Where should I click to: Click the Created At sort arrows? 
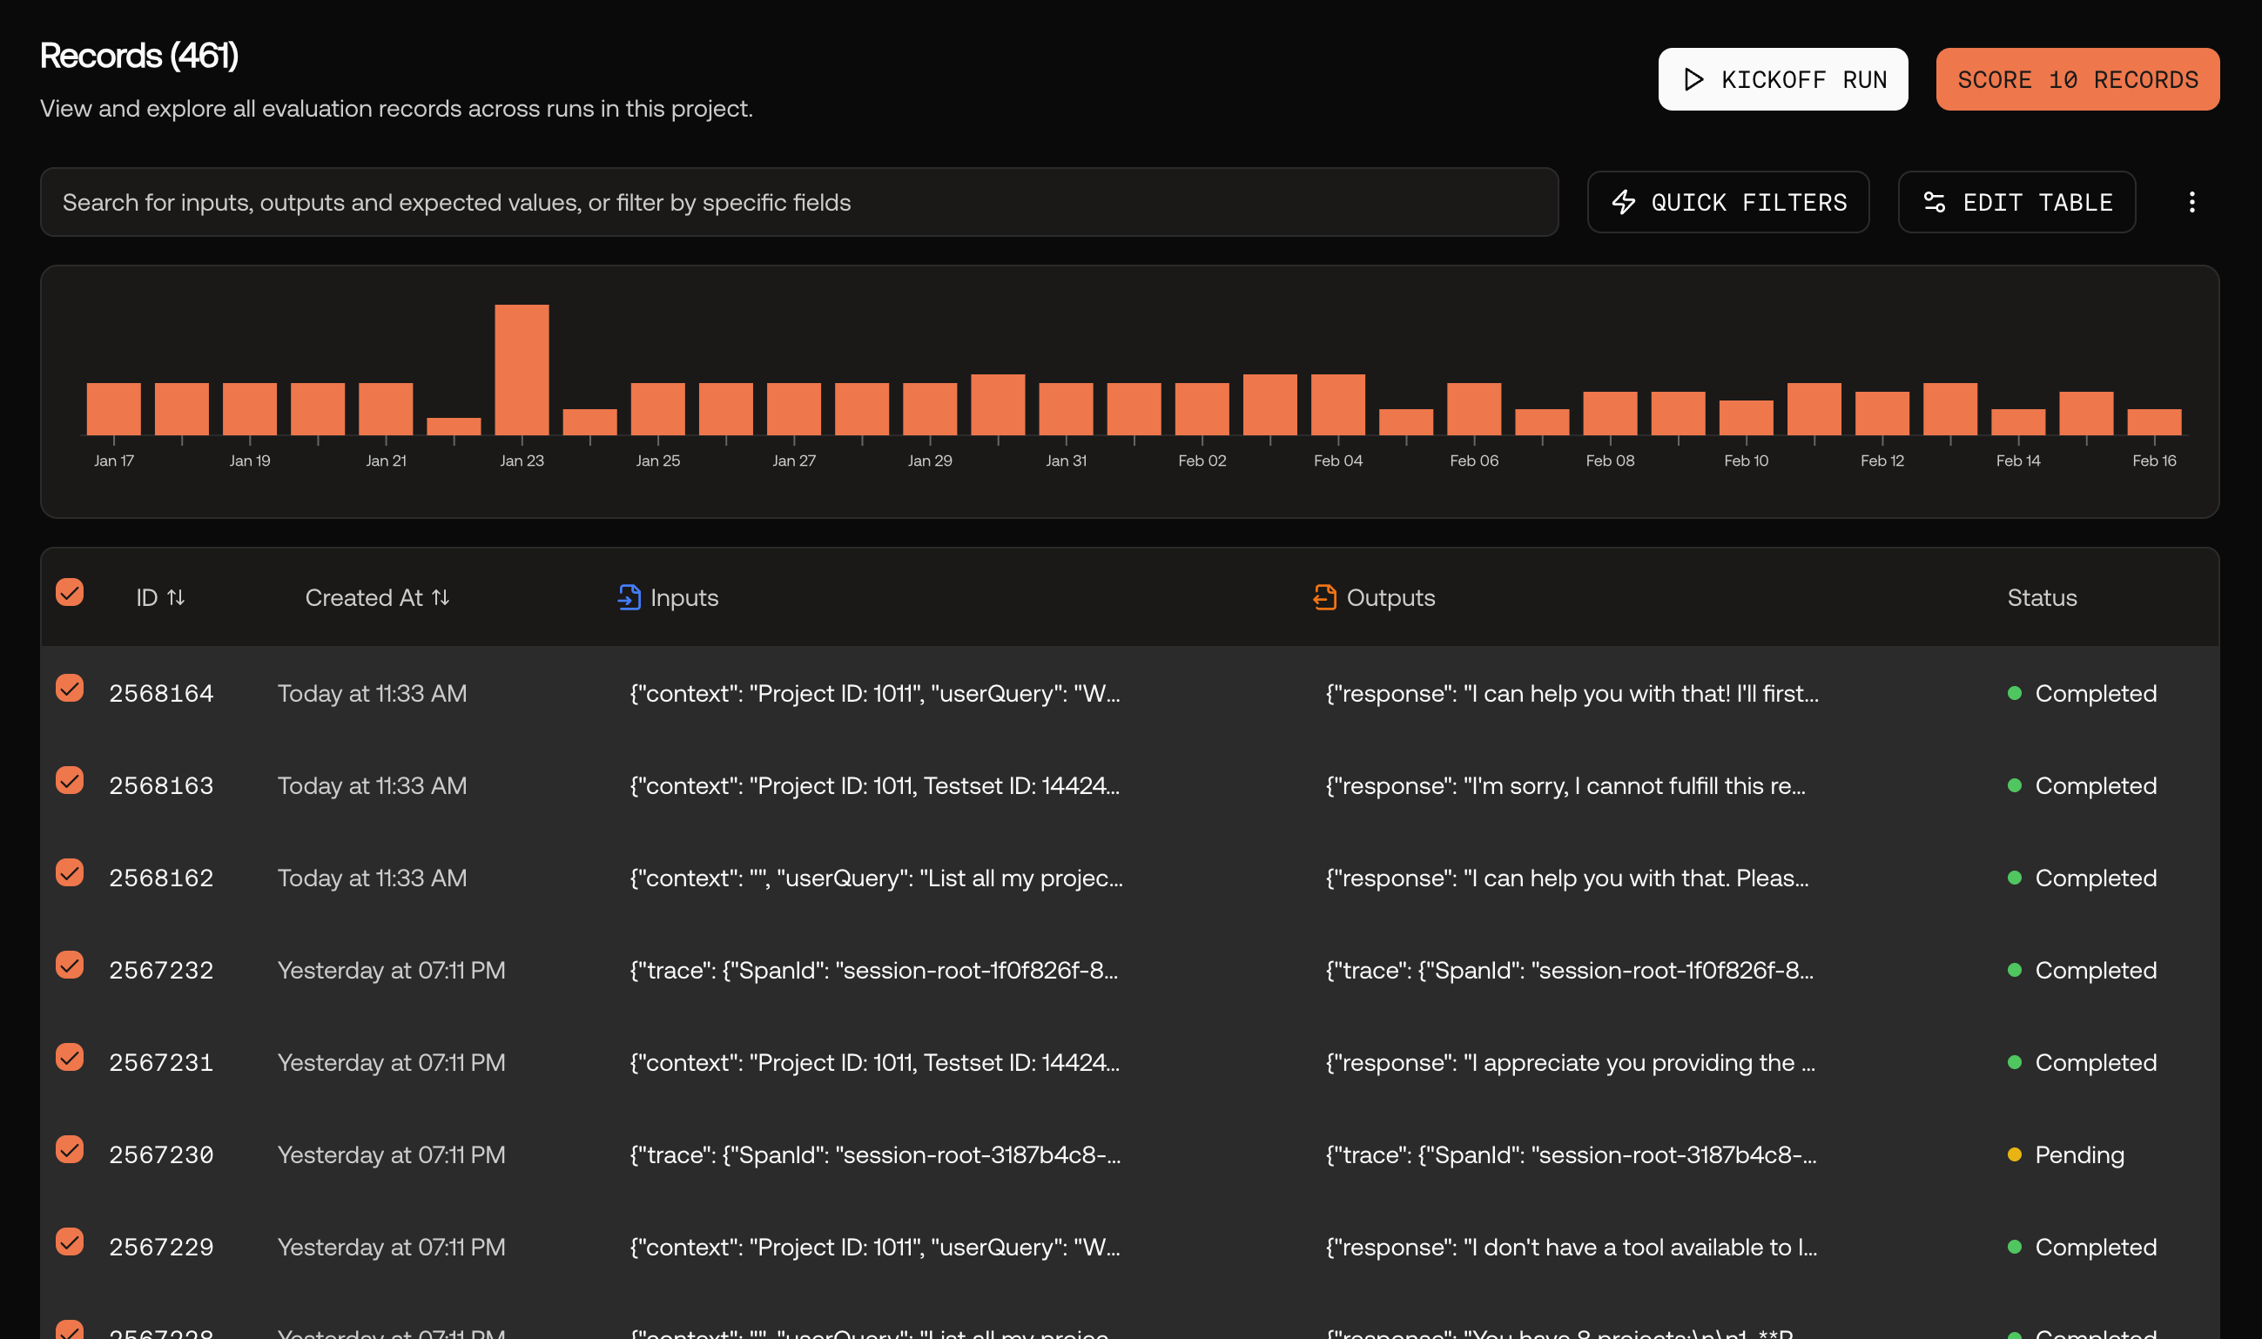point(441,597)
